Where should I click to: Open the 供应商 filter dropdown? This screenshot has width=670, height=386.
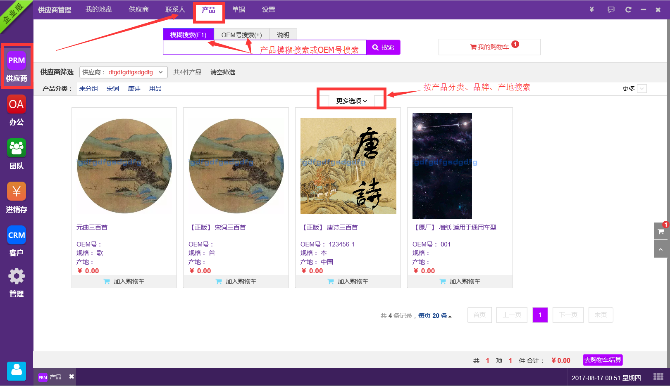click(x=124, y=72)
